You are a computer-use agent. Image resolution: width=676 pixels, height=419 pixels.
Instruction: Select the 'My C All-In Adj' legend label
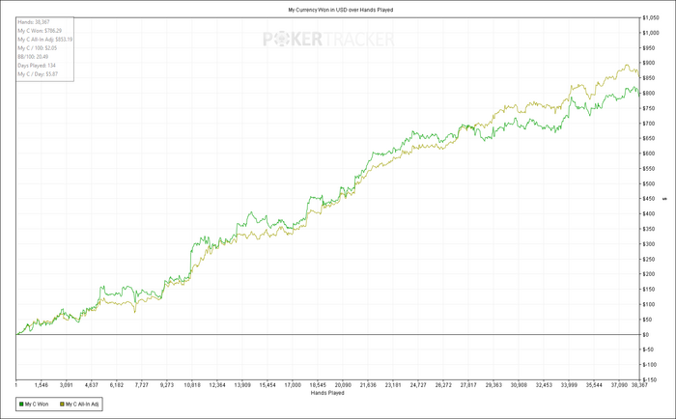click(82, 405)
